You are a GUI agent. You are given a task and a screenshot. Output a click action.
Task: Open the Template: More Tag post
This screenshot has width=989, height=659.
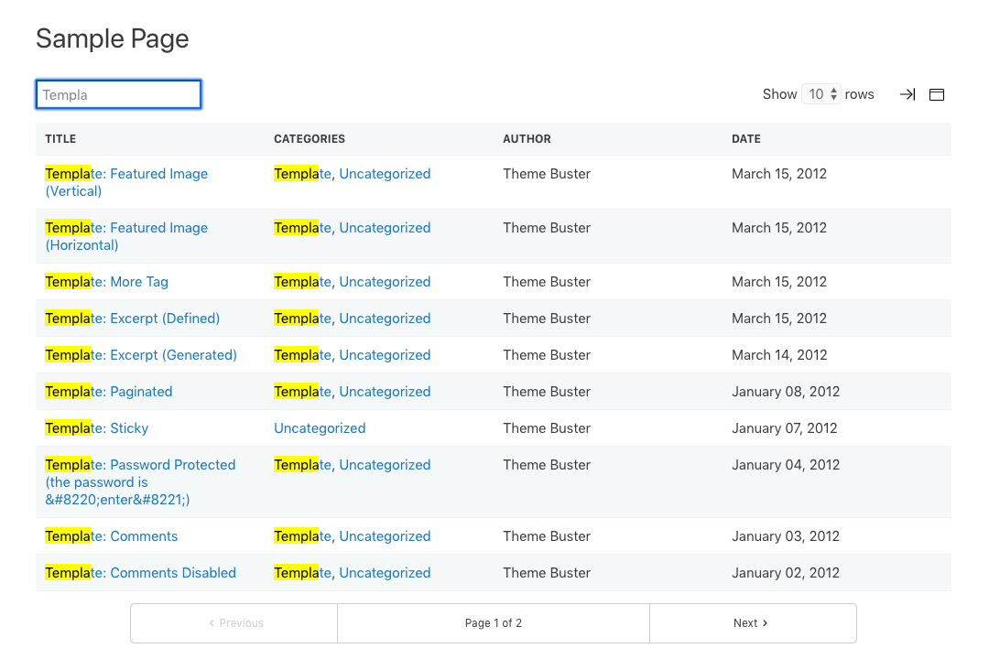[x=106, y=282]
